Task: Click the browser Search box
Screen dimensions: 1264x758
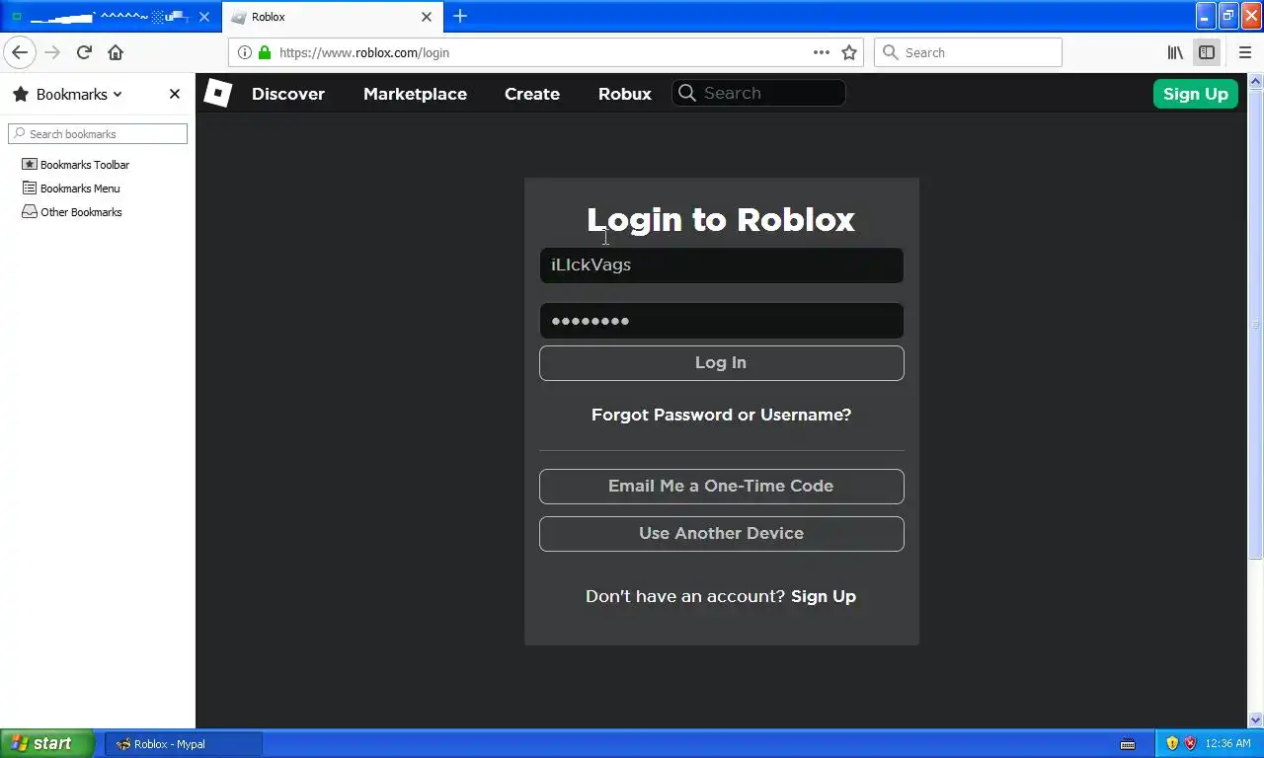Action: tap(968, 52)
